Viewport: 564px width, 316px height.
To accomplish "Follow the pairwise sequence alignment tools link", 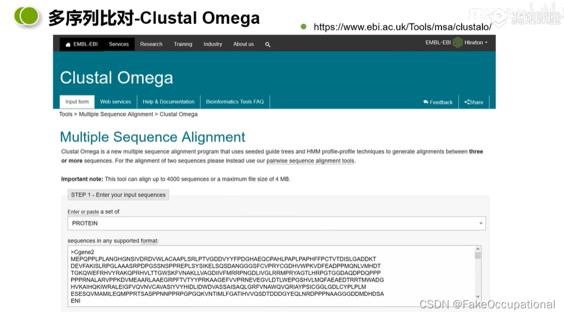I will pyautogui.click(x=311, y=161).
